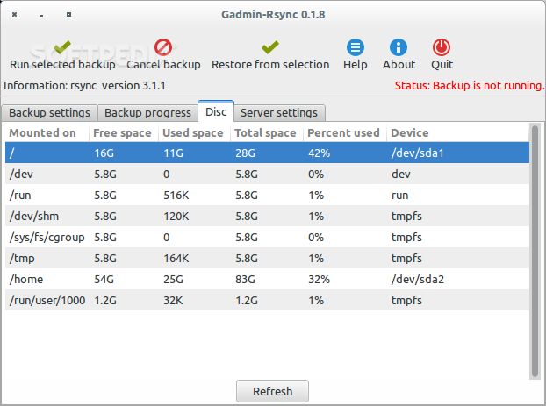Image resolution: width=546 pixels, height=406 pixels.
Task: Click the 54G free space cell
Action: point(104,280)
